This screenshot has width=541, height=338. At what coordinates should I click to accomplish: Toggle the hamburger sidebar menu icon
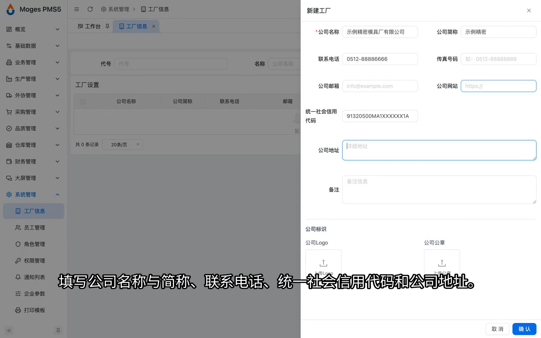coord(77,9)
